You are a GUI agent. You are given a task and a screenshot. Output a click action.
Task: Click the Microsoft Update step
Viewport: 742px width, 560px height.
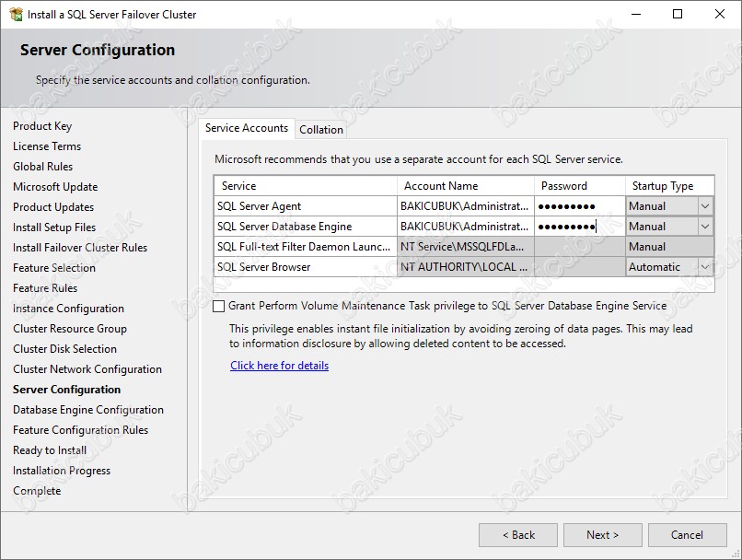55,187
